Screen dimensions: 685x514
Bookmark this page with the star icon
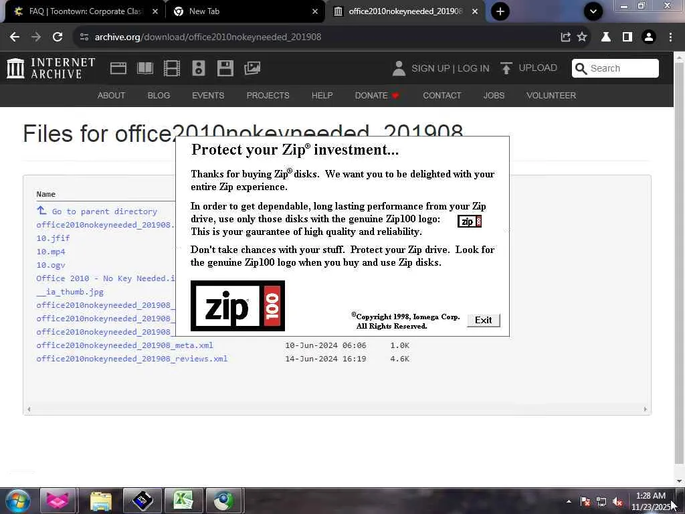point(582,37)
